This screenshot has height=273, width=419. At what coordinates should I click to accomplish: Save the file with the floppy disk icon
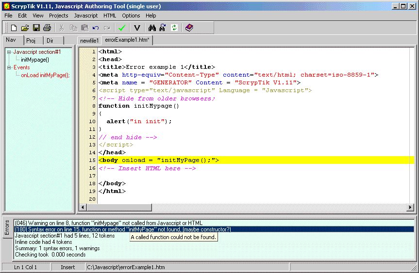point(36,28)
